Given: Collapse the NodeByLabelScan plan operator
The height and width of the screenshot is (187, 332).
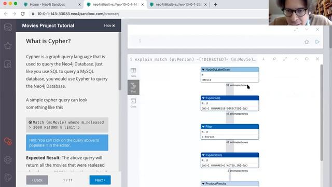Looking at the screenshot, I should tap(203, 70).
